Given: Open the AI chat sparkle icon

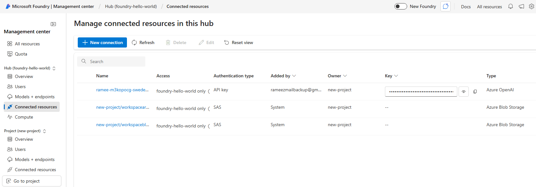Looking at the screenshot, I should (446, 6).
